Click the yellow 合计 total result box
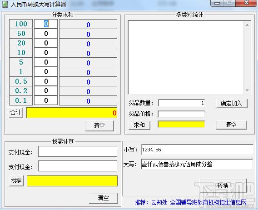Image resolution: width=258 pixels, height=210 pixels. coord(72,113)
